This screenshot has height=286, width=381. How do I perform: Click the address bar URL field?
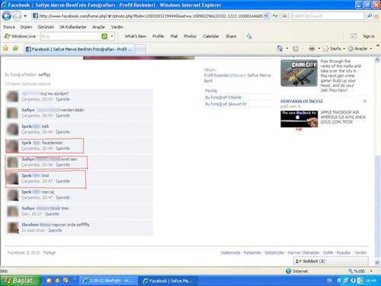(150, 16)
